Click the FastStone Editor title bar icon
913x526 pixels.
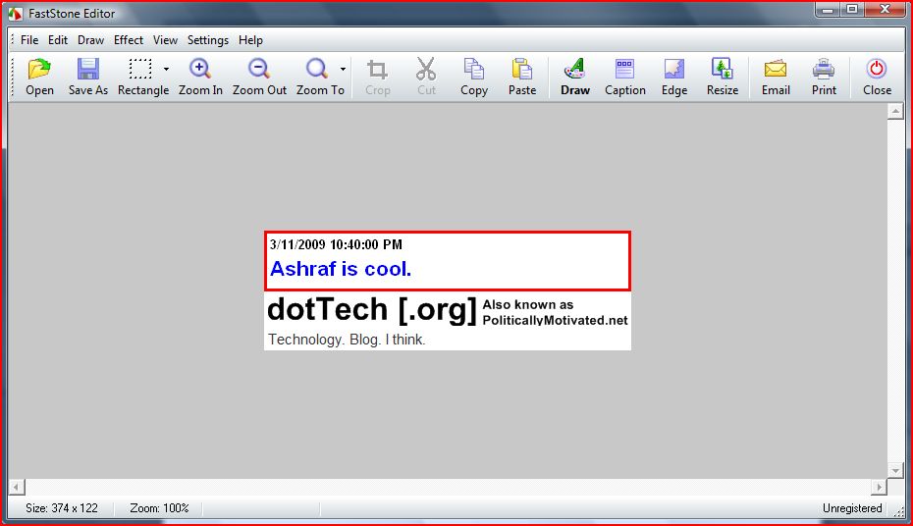(15, 14)
